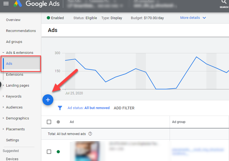Screen dimensions: 229x161
Task: Open the blurred ad thumbnail image
Action: pos(85,151)
